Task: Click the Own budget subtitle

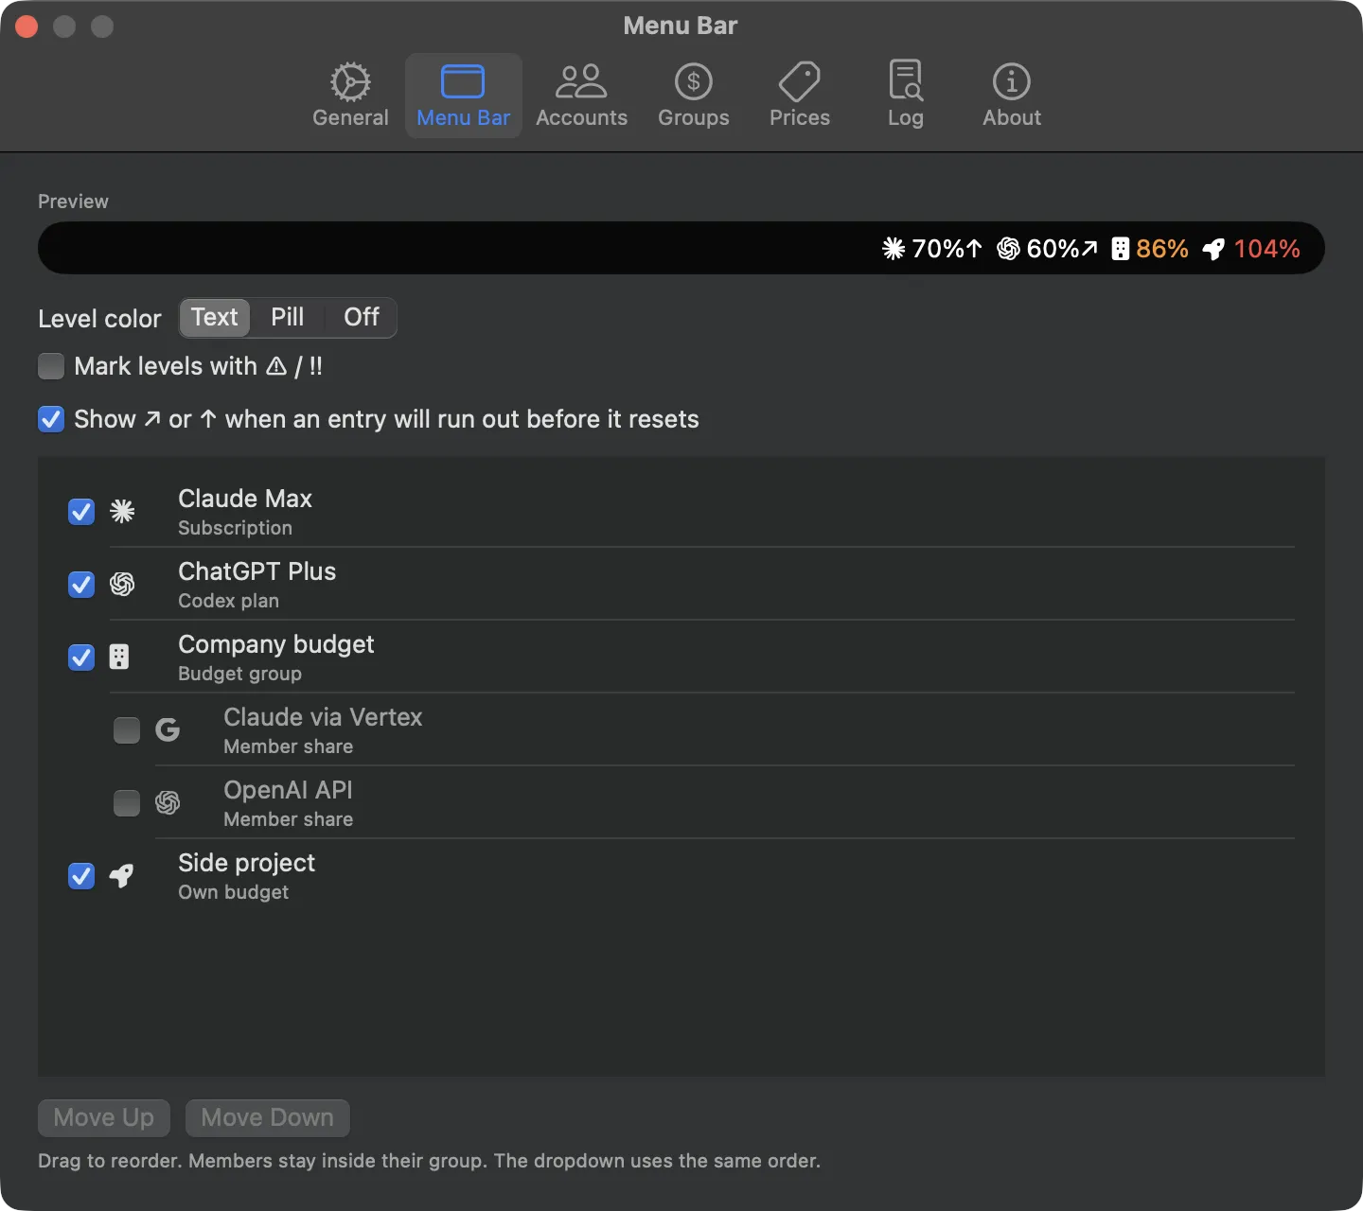Action: (234, 892)
